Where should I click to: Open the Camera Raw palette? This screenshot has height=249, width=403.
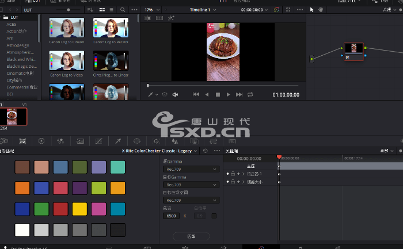(4, 141)
